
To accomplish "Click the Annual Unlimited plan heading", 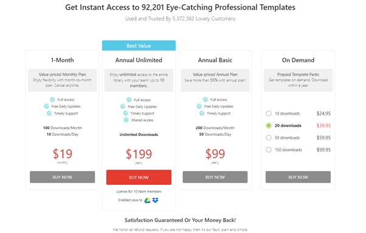I will [139, 60].
